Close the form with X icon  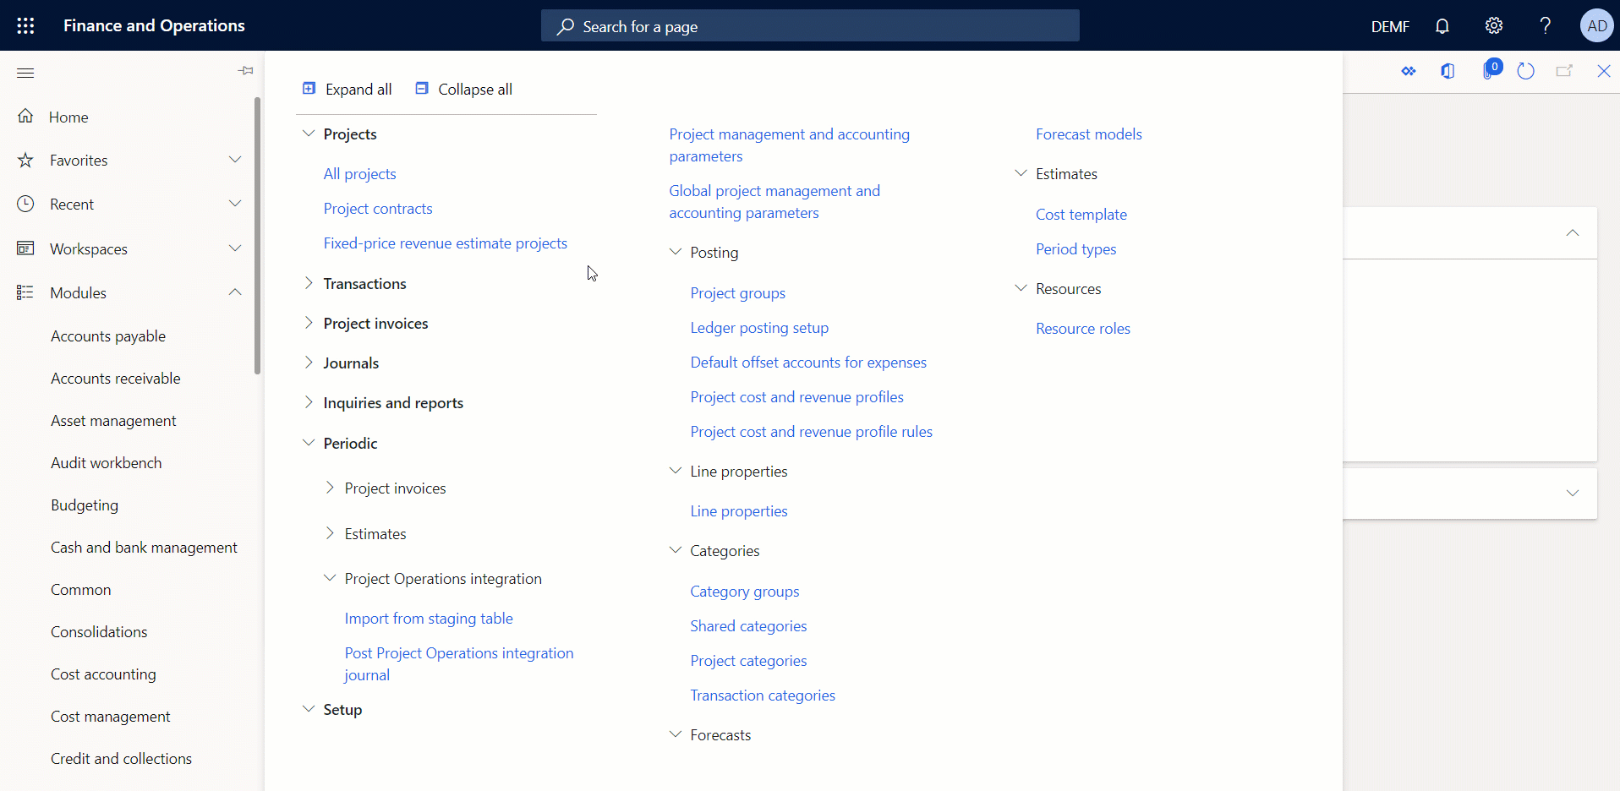pyautogui.click(x=1604, y=71)
